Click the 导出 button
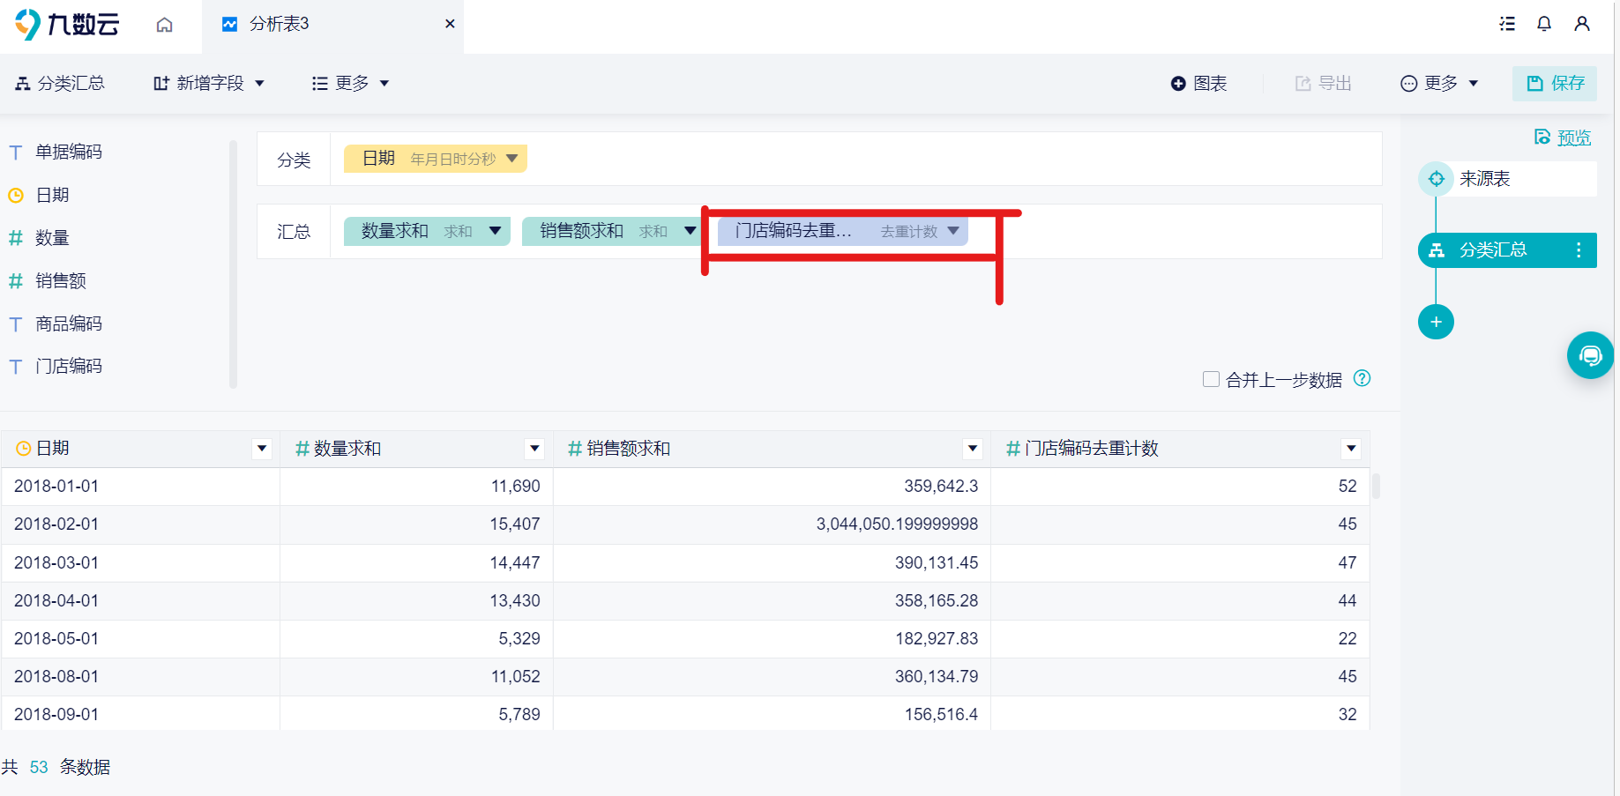Screen dimensions: 1620x796 tap(1323, 83)
